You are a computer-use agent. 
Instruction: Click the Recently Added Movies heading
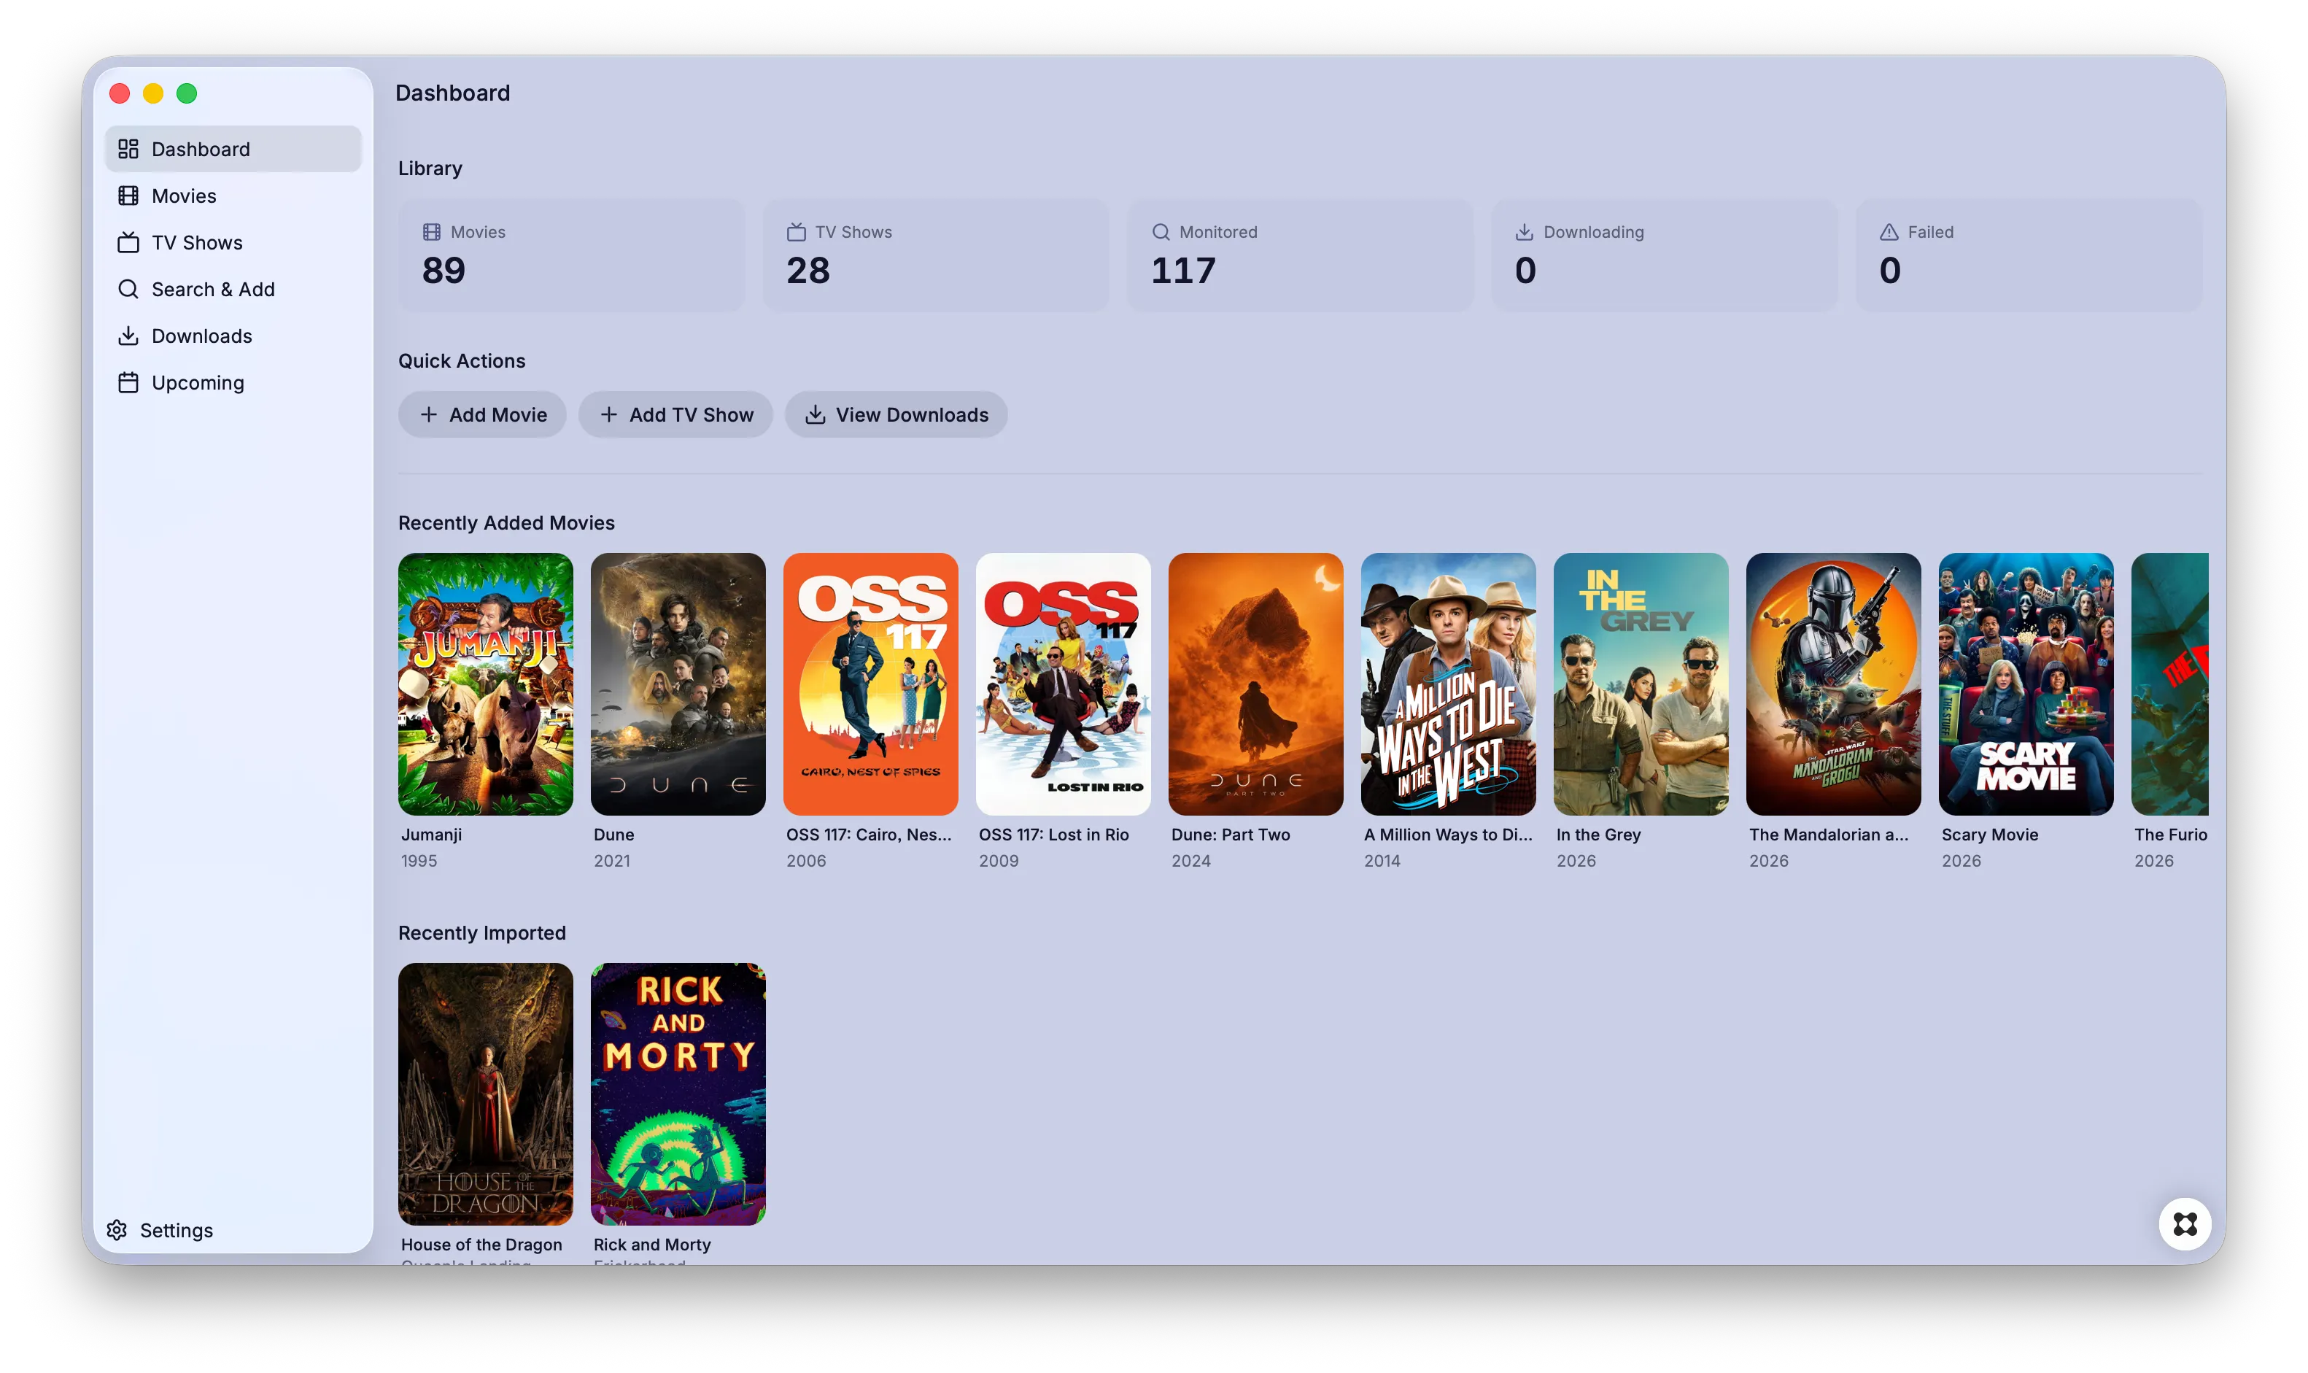(x=506, y=523)
